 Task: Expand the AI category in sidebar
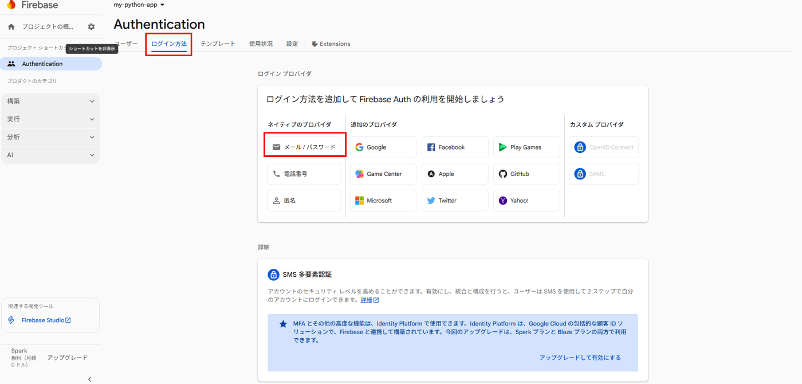(50, 155)
